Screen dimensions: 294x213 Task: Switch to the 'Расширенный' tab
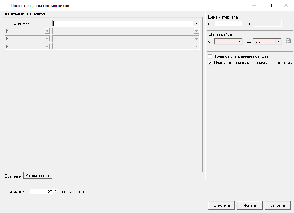[38, 176]
